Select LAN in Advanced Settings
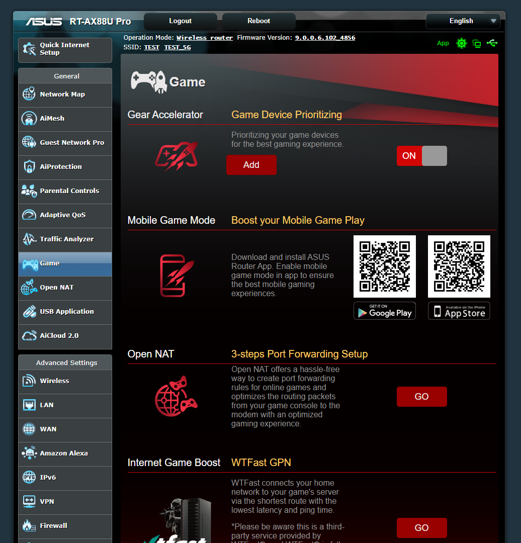 [x=65, y=406]
